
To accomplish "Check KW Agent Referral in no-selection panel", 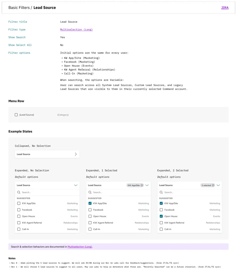I will click(x=19, y=223).
